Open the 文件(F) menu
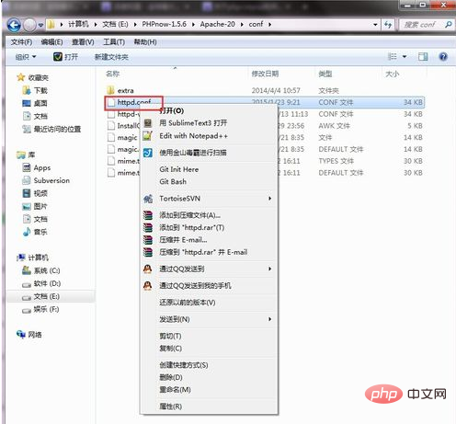This screenshot has width=456, height=424. point(21,42)
